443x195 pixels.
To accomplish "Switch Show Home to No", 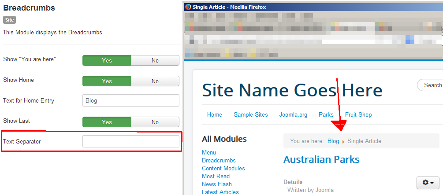I will click(155, 81).
